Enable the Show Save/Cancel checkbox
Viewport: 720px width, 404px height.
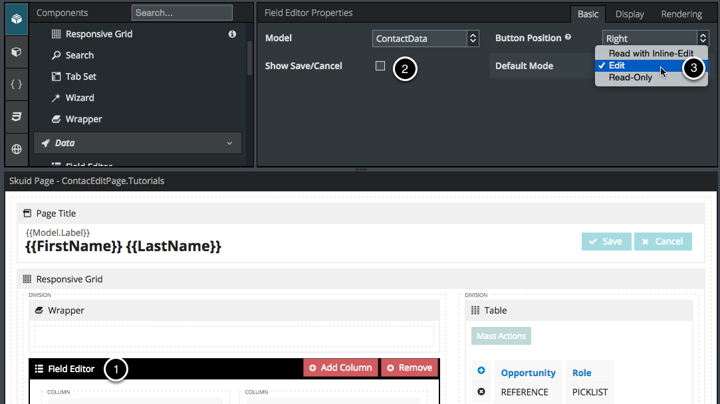coord(380,66)
